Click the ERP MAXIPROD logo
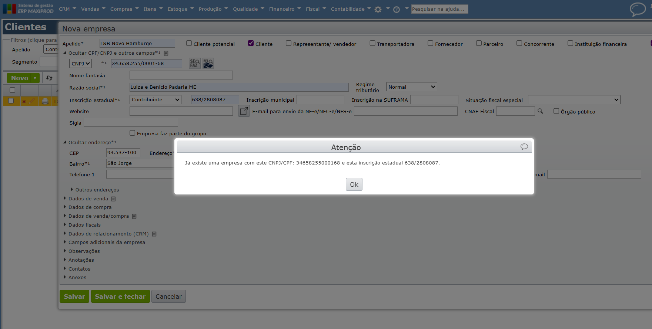Image resolution: width=652 pixels, height=329 pixels. (28, 9)
